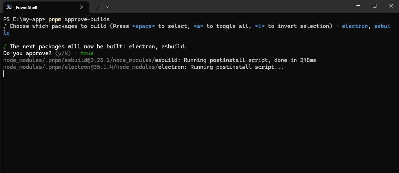Close the PowerShell tab
Screen dimensions: 399x173
tap(81, 7)
